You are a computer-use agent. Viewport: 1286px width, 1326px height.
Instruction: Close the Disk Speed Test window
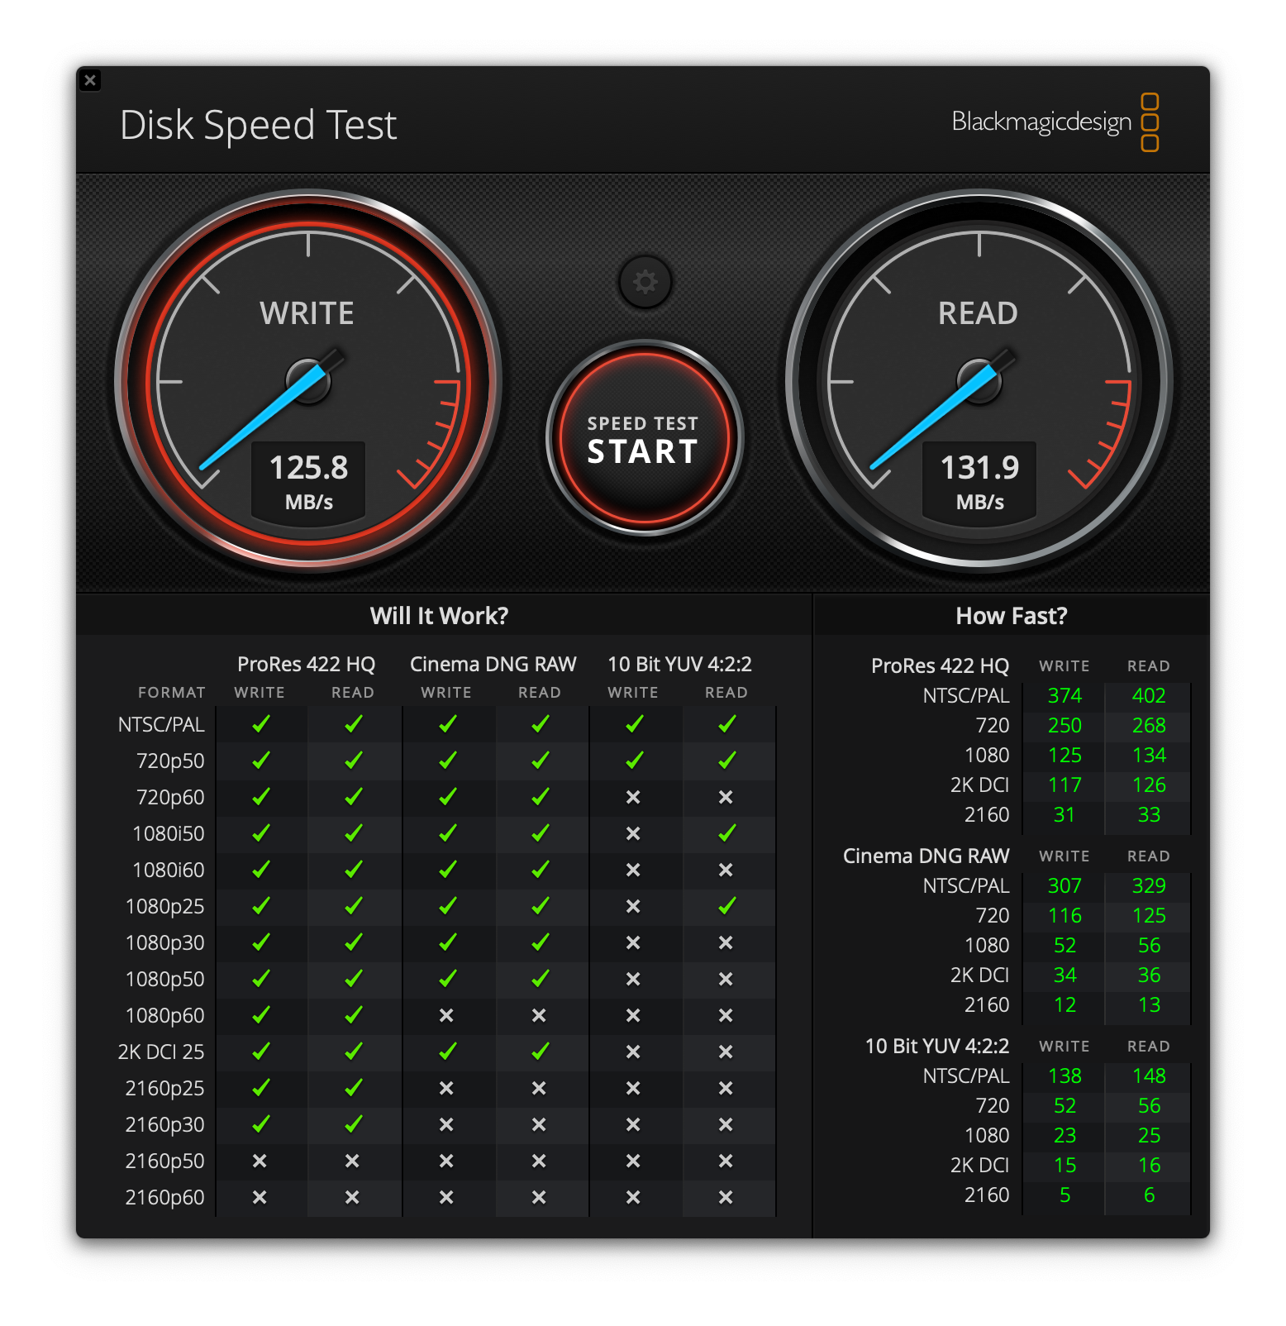(x=90, y=80)
